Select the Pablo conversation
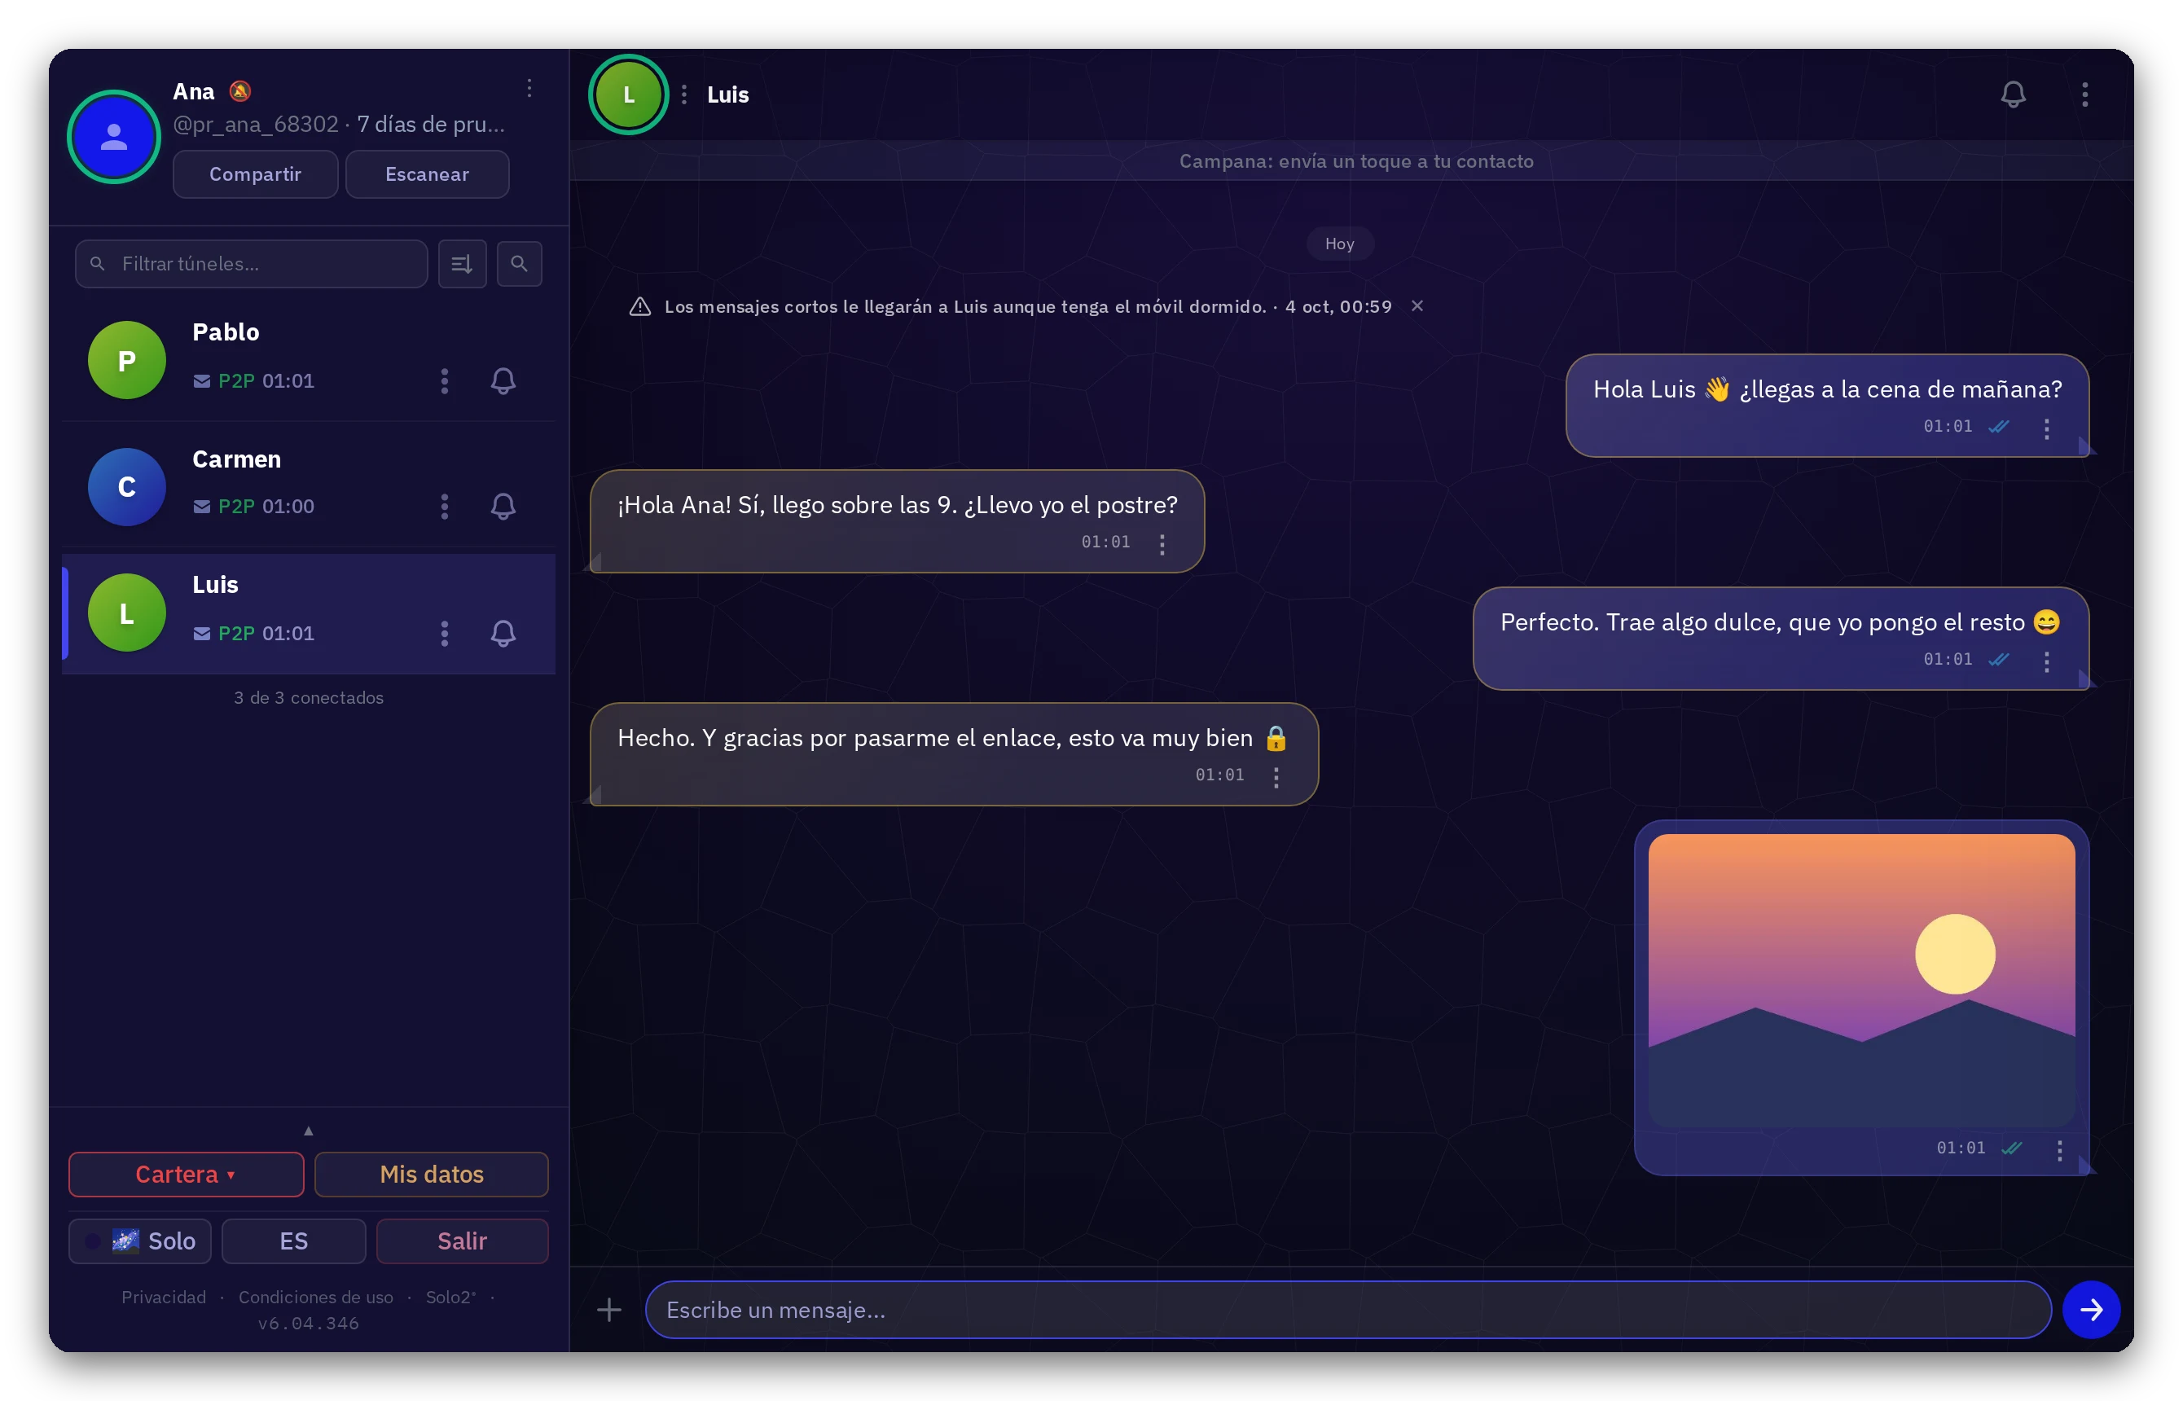 309,358
